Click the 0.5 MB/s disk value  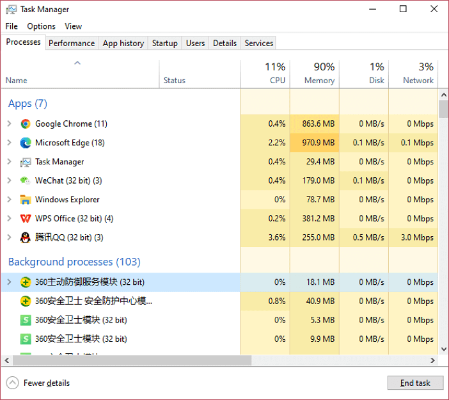[x=368, y=237]
